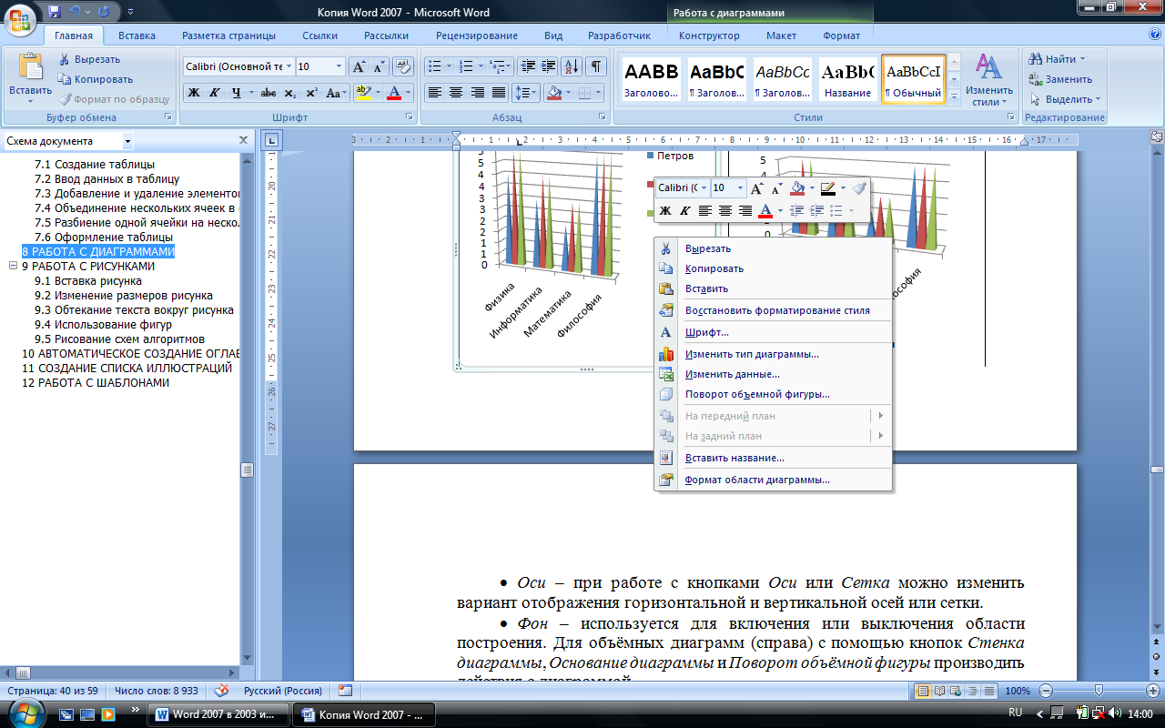Screen dimensions: 1165x728
Task: Click Выделить select button
Action: tap(1065, 99)
